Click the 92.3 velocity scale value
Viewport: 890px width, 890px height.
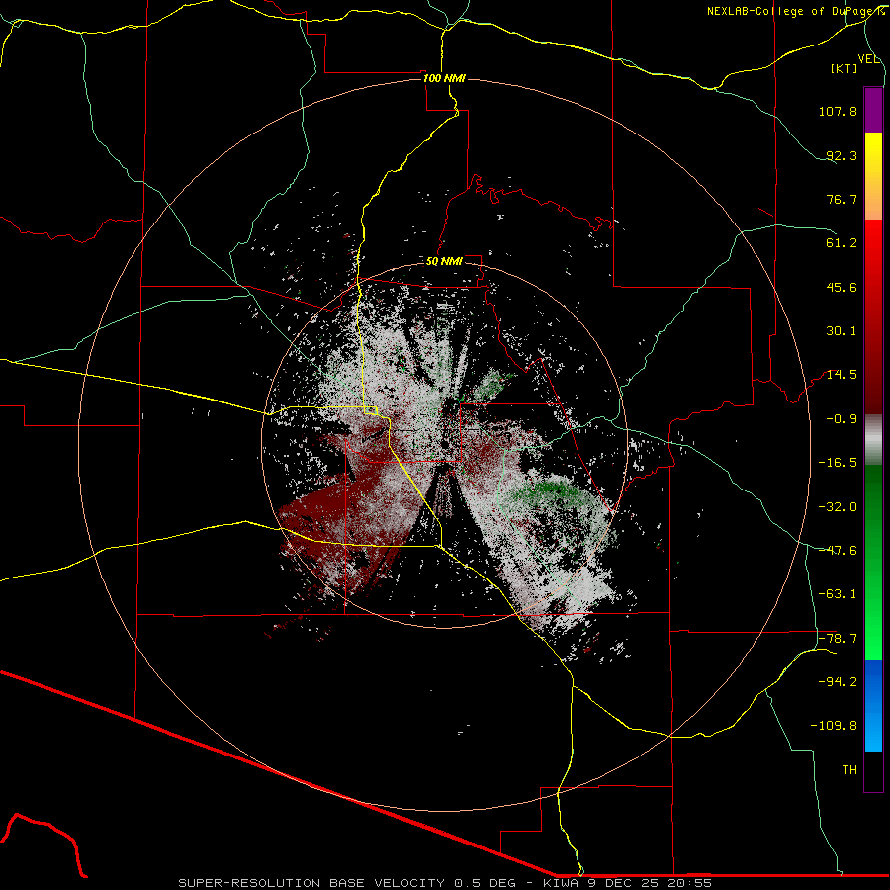[x=842, y=155]
